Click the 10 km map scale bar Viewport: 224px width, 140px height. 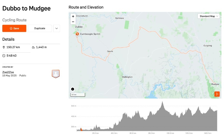pyautogui.click(x=78, y=95)
